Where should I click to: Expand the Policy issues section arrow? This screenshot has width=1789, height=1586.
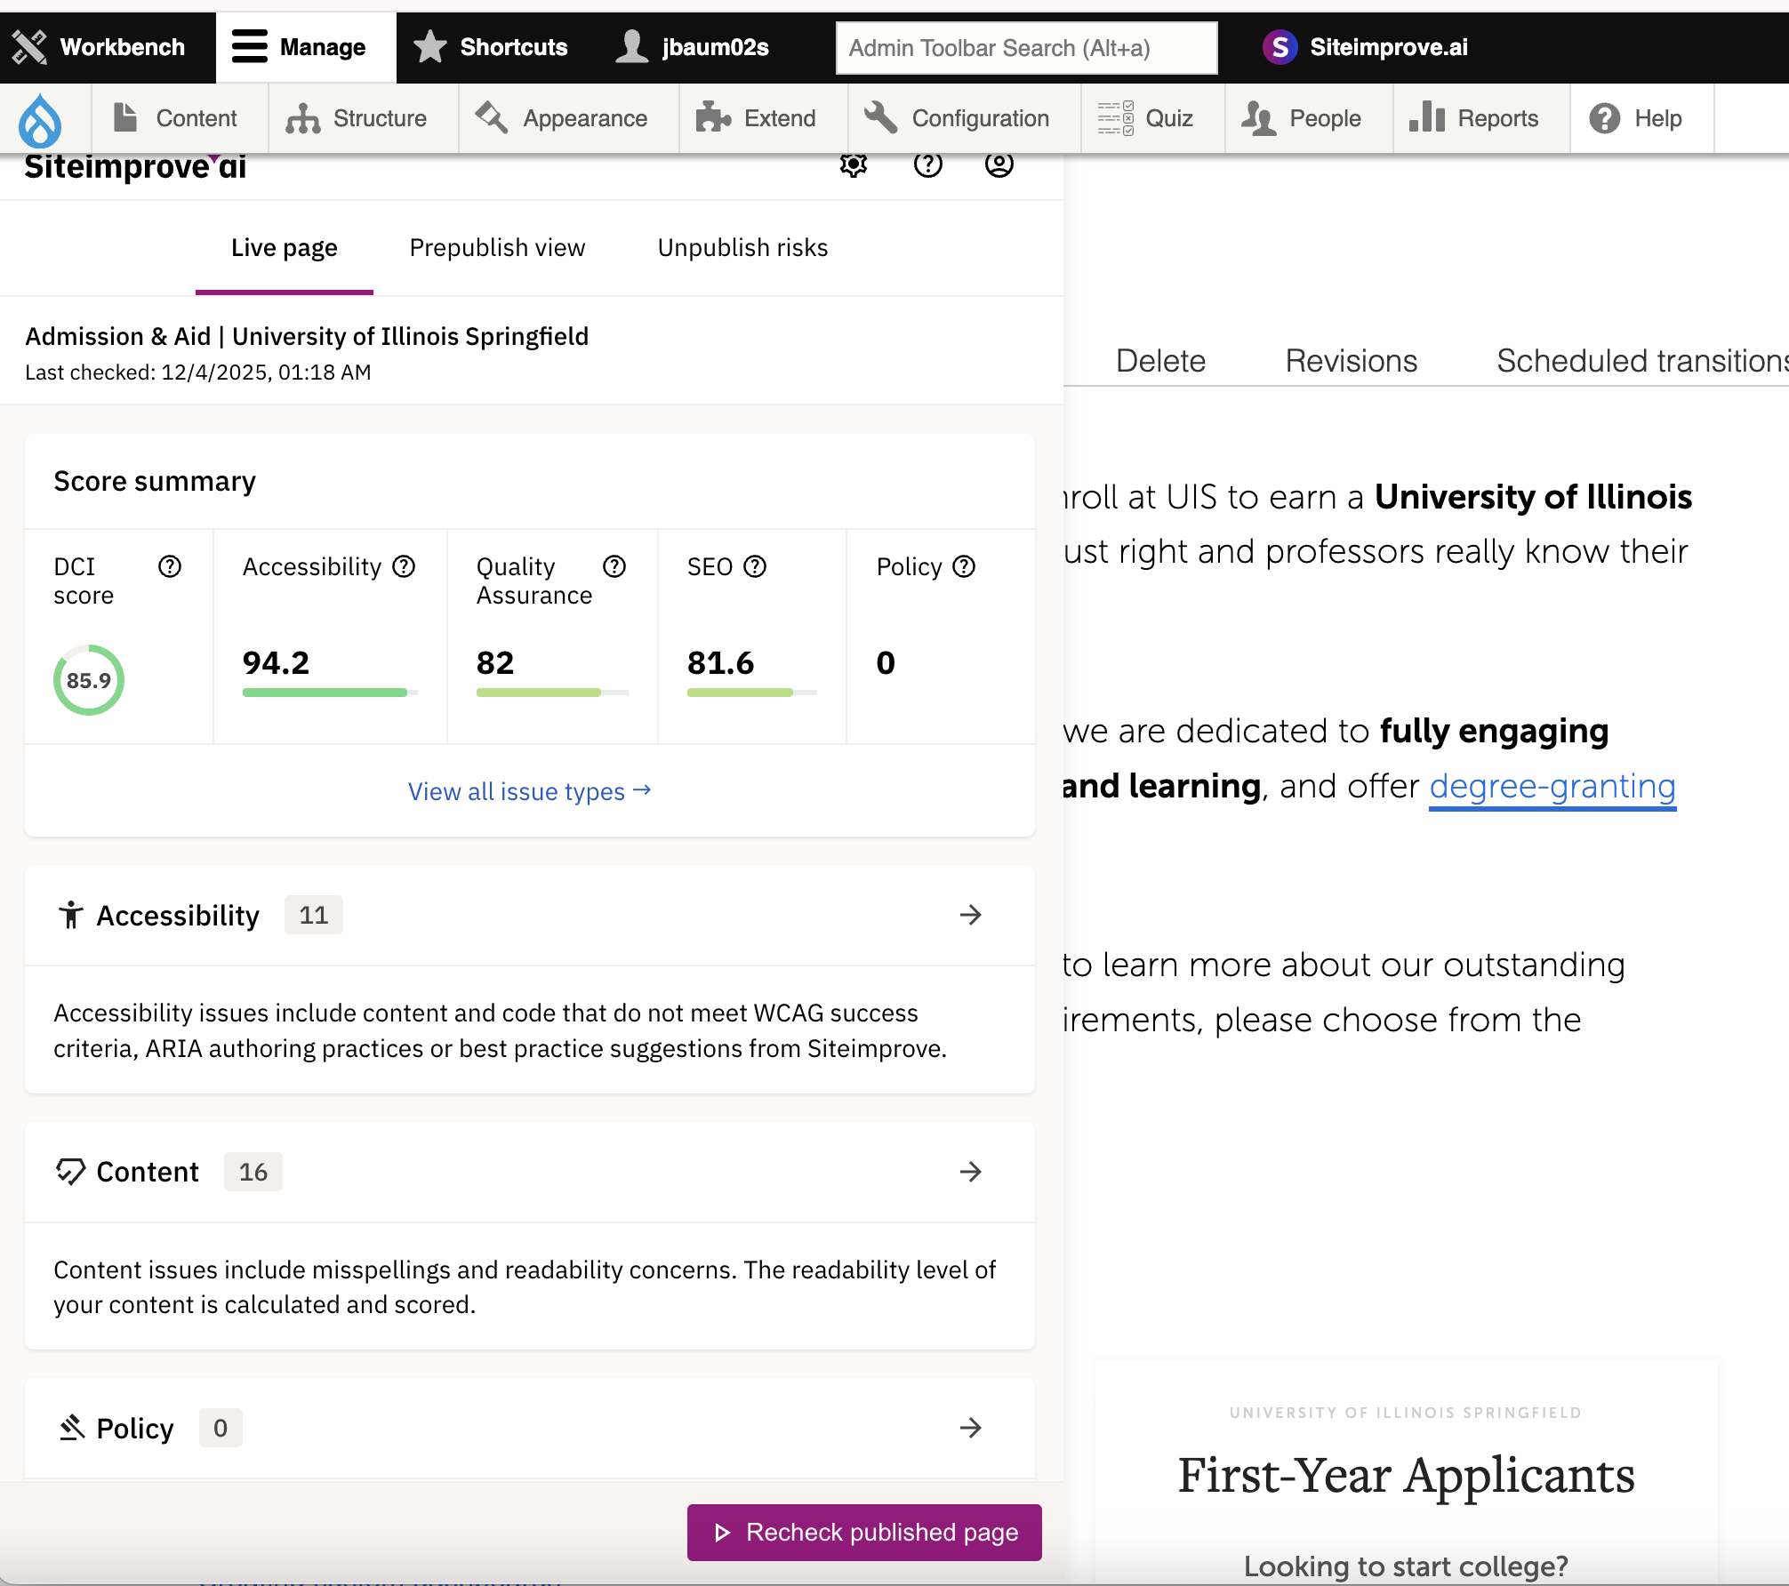(970, 1429)
